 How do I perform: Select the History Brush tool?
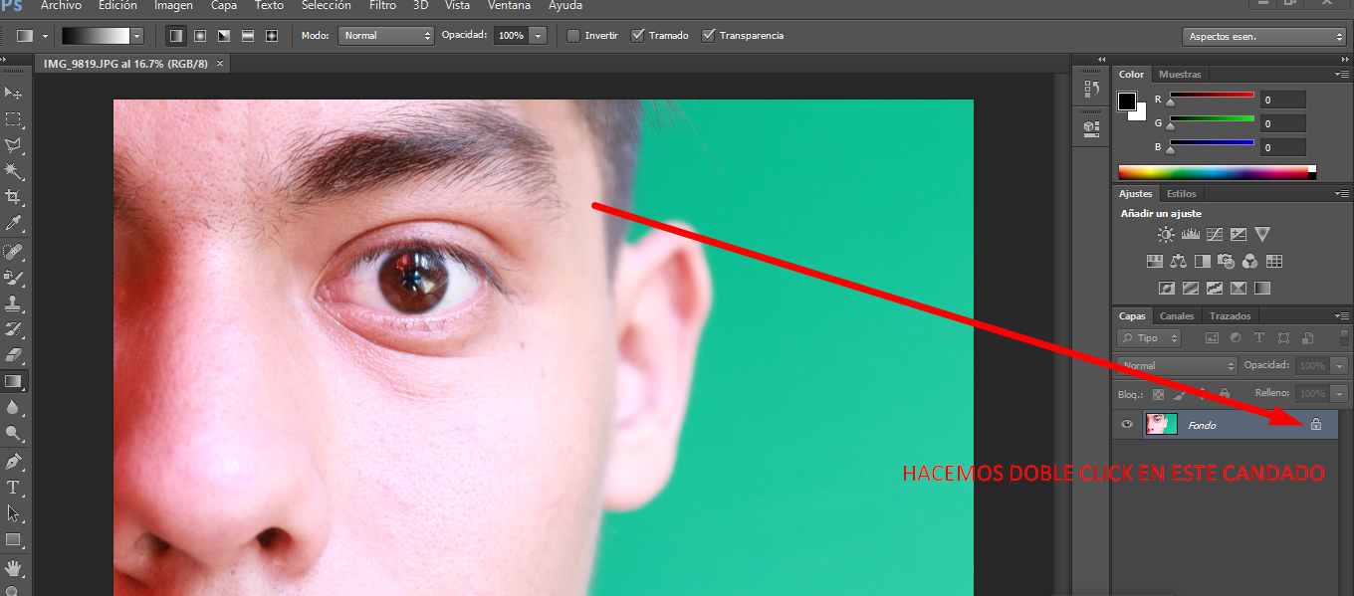click(x=14, y=328)
